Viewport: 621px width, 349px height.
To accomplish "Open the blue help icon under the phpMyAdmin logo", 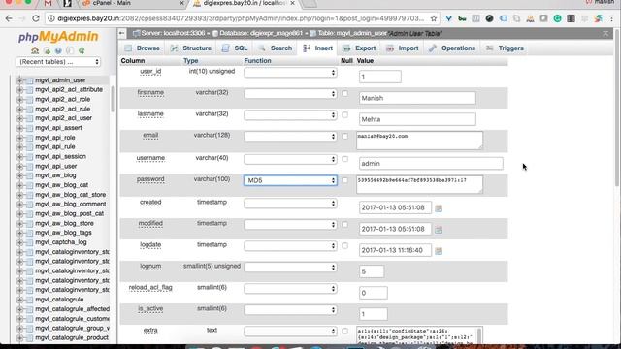I will tap(58, 50).
